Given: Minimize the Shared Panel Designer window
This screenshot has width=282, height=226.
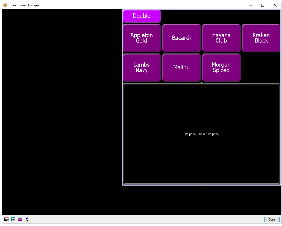Looking at the screenshot, I should (x=250, y=5).
